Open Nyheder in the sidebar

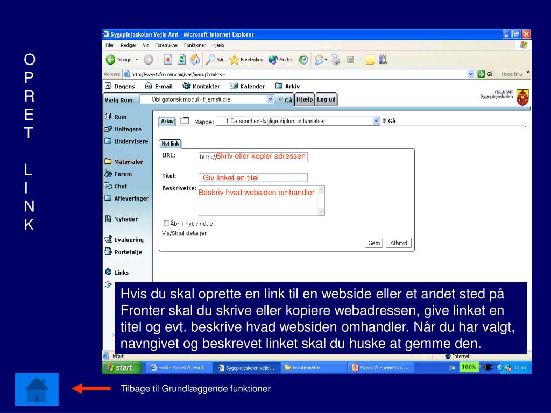tap(121, 219)
